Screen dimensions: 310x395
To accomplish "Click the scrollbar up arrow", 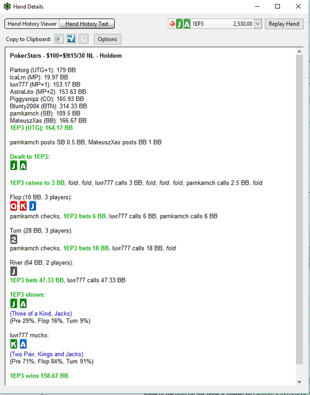I will pyautogui.click(x=299, y=52).
